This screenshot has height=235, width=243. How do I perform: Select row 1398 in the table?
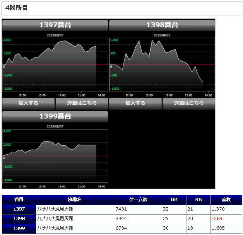[122, 219]
